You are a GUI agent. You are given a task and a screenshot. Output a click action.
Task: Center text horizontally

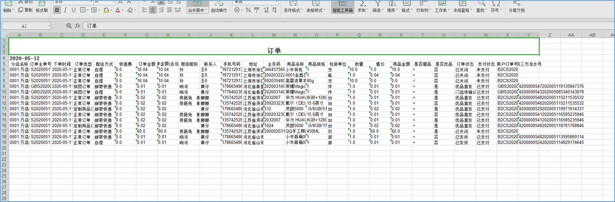pos(153,10)
